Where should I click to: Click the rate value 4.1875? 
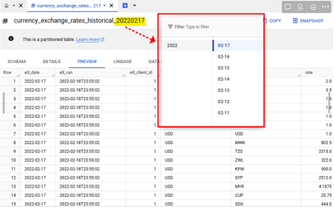pos(325,186)
